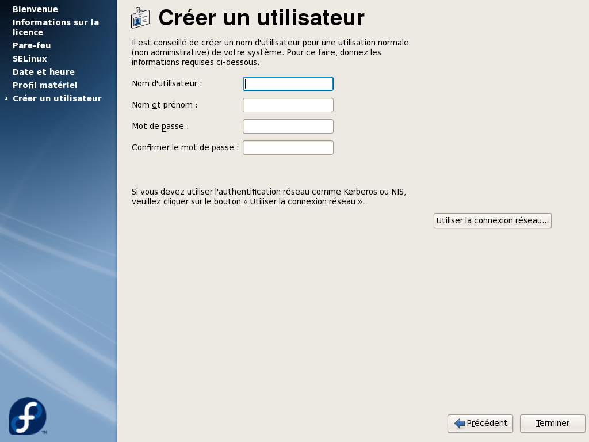Click the user badge icon beside the title

[140, 18]
